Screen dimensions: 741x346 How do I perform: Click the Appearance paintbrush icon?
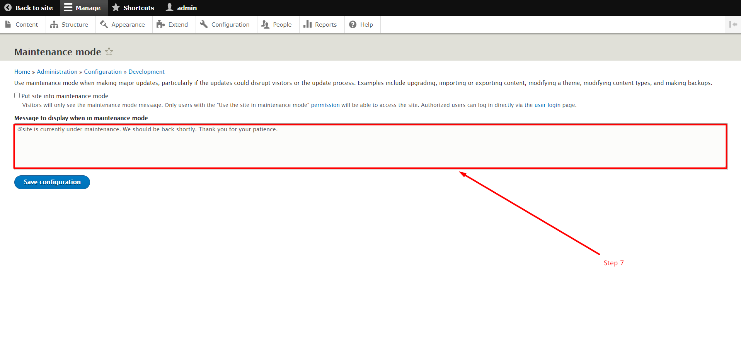104,24
